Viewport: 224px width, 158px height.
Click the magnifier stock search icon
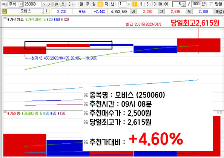pyautogui.click(x=49, y=4)
